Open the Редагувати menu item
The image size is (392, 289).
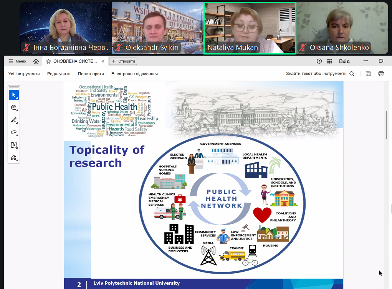[x=59, y=74]
